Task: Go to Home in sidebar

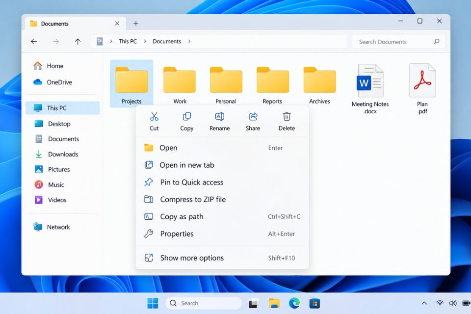Action: [62, 66]
